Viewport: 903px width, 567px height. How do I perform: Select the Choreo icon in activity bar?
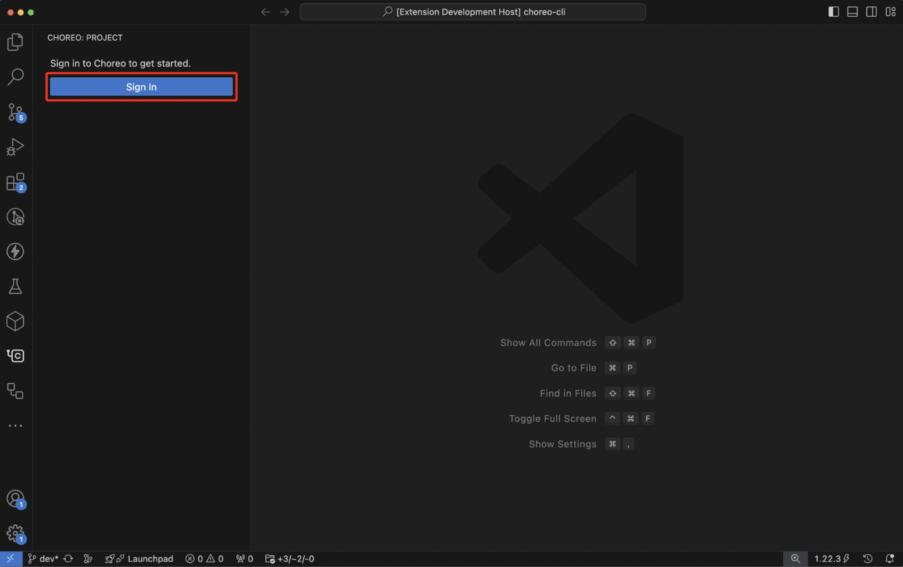click(x=15, y=356)
